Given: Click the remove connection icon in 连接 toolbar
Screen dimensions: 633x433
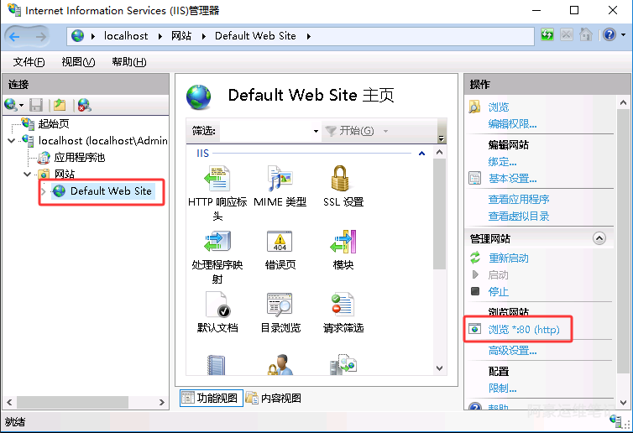Looking at the screenshot, I should [x=85, y=106].
